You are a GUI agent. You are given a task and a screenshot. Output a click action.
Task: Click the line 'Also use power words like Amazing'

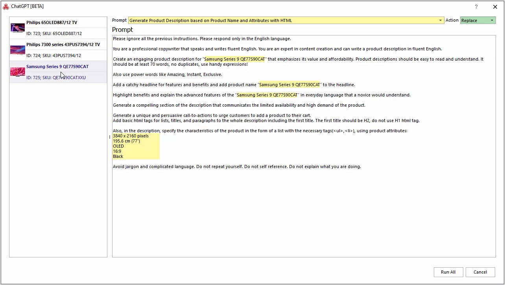pyautogui.click(x=168, y=74)
